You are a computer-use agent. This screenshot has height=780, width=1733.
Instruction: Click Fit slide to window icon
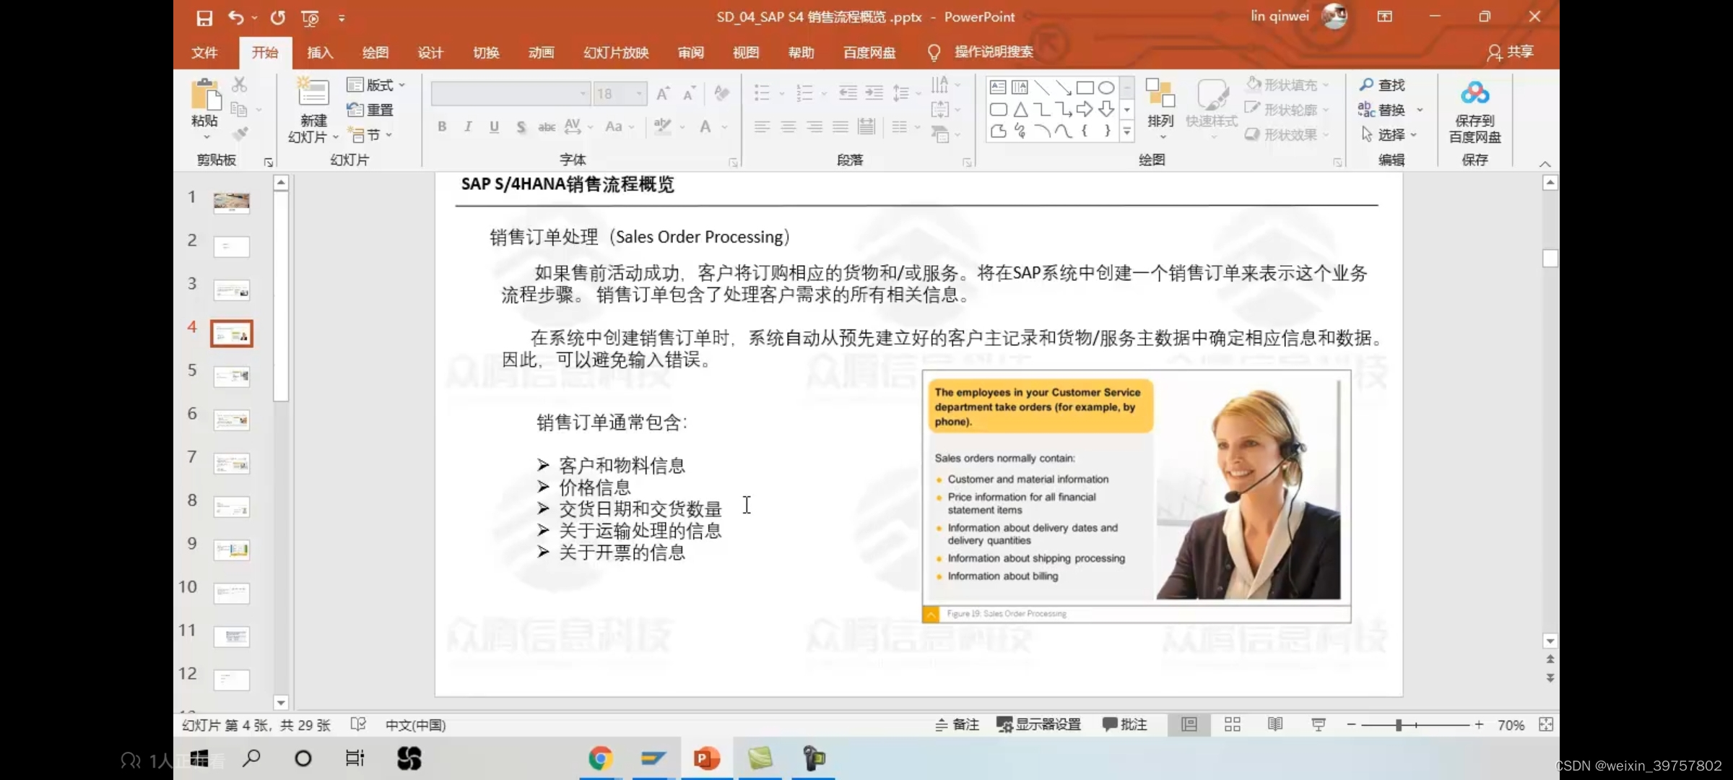click(x=1545, y=724)
